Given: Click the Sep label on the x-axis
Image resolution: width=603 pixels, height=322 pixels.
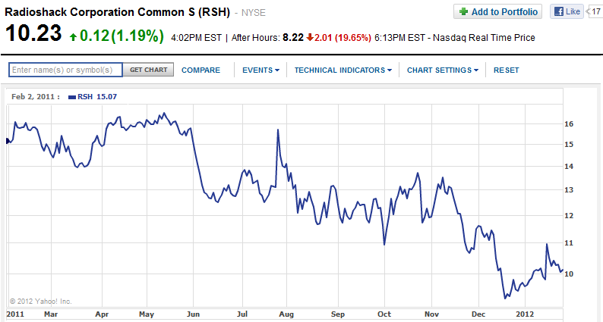Looking at the screenshot, I should (338, 314).
